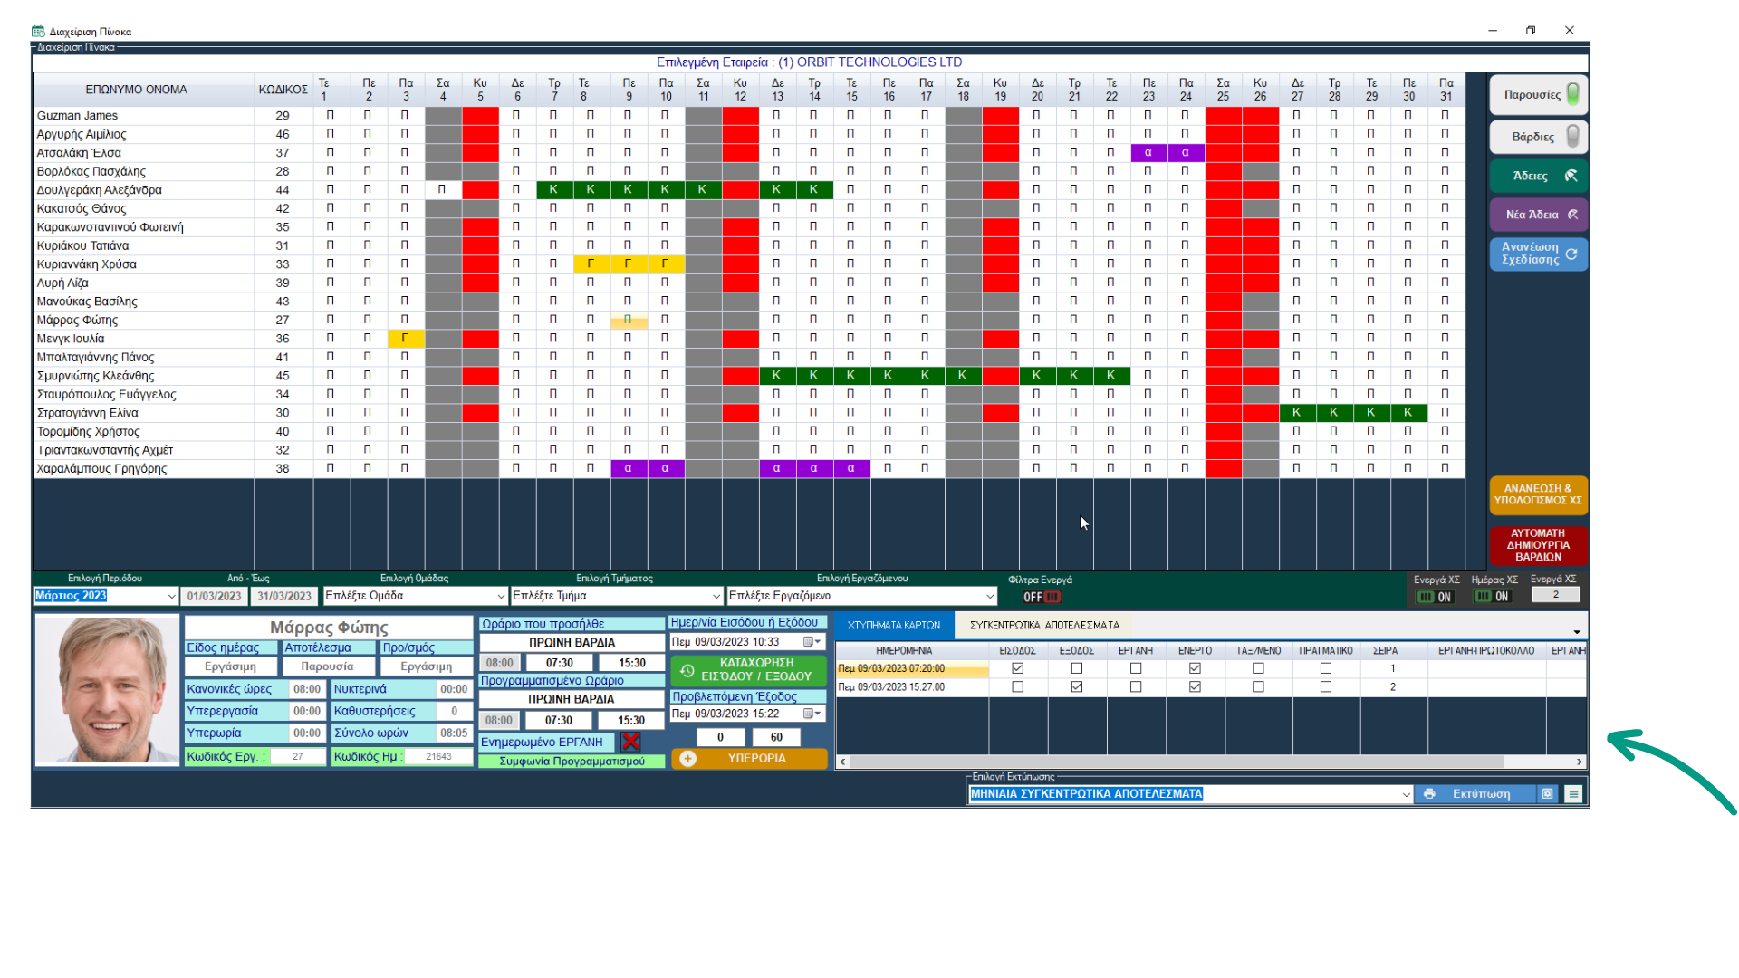Click the red X next to Ενημερωμένο ΕΡΓΑΝΗ

click(631, 742)
